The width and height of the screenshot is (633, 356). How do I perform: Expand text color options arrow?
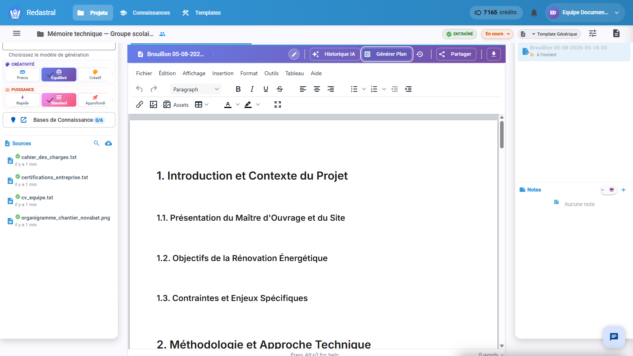pyautogui.click(x=238, y=104)
